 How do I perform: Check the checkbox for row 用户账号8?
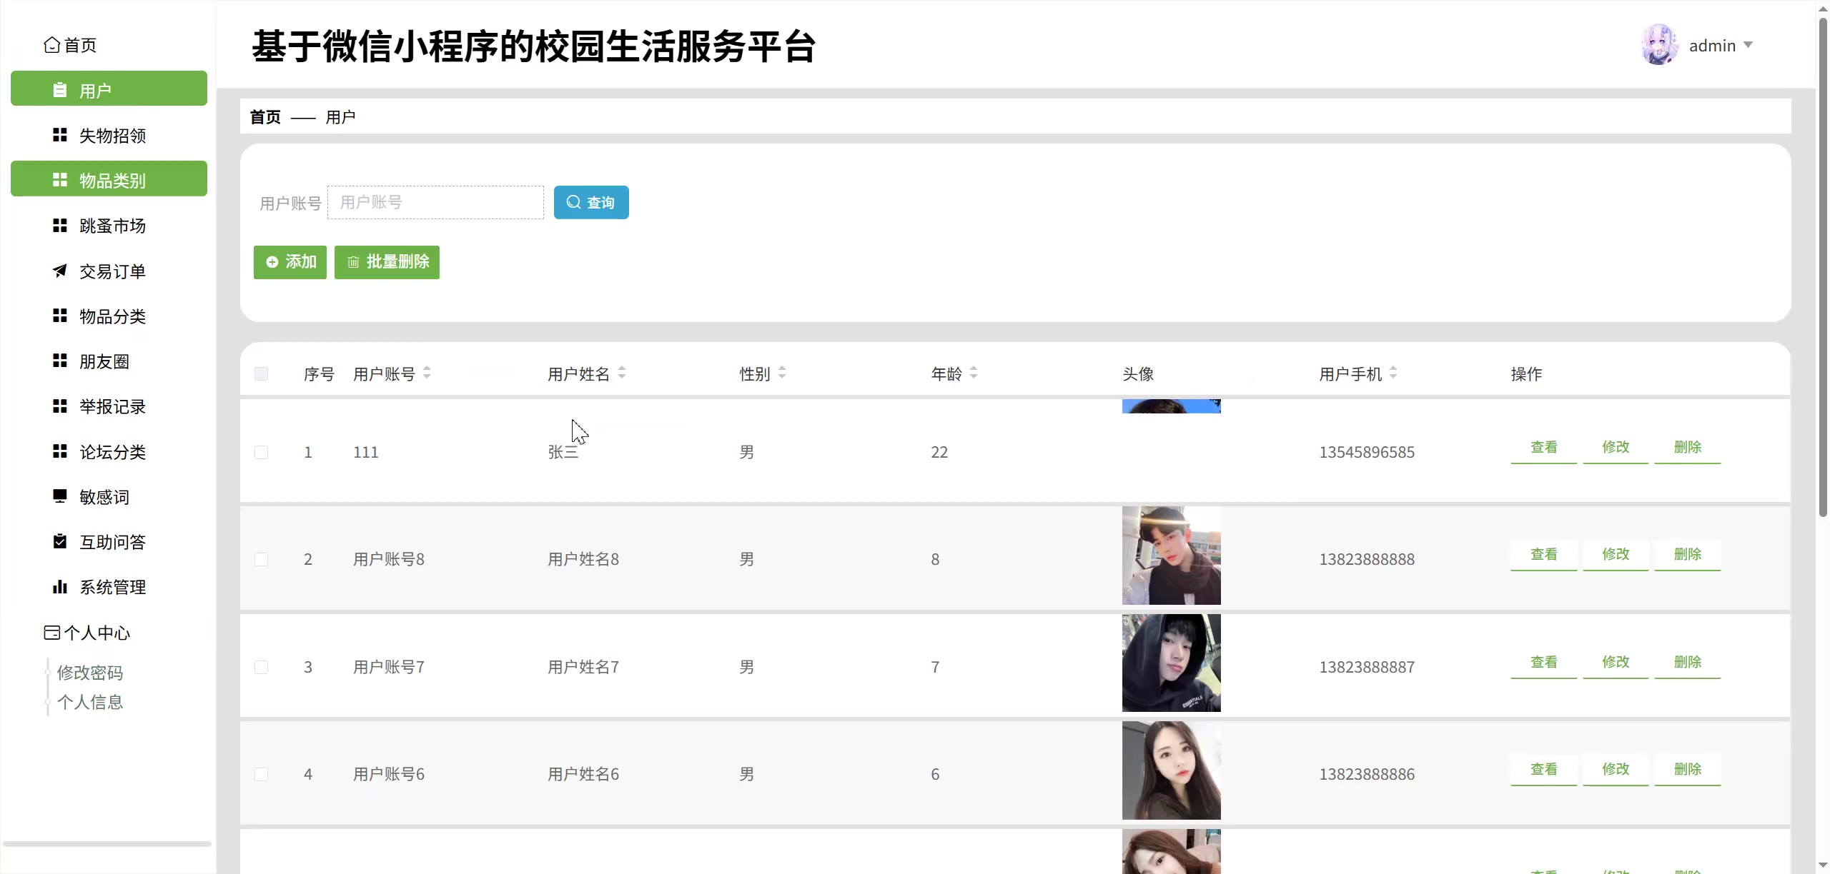261,559
